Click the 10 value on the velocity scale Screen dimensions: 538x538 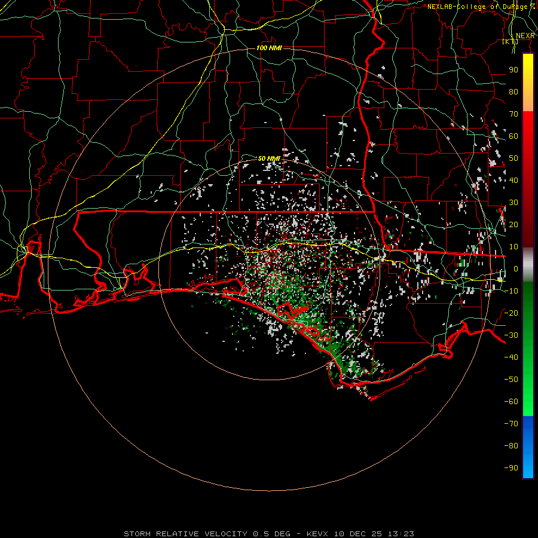pyautogui.click(x=513, y=247)
